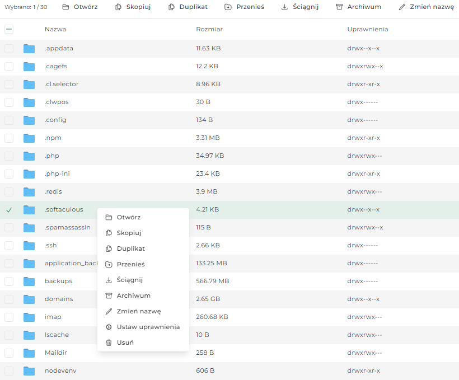Click the Zmień nazwę pencil icon

(401, 7)
